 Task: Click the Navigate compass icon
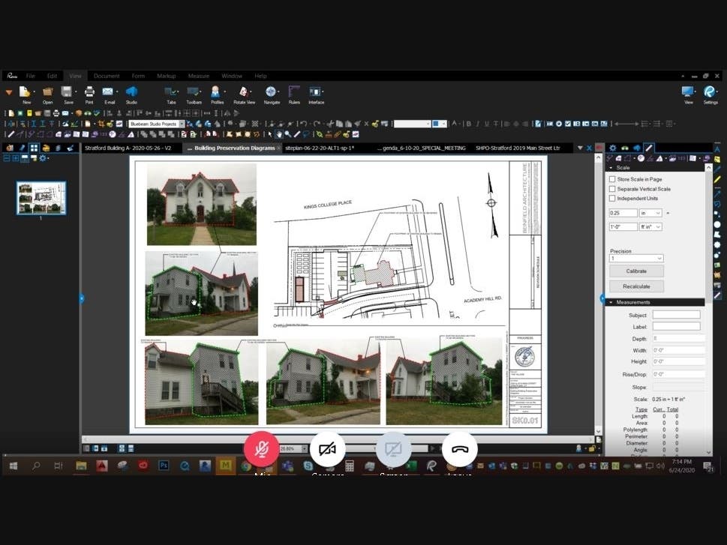click(271, 93)
